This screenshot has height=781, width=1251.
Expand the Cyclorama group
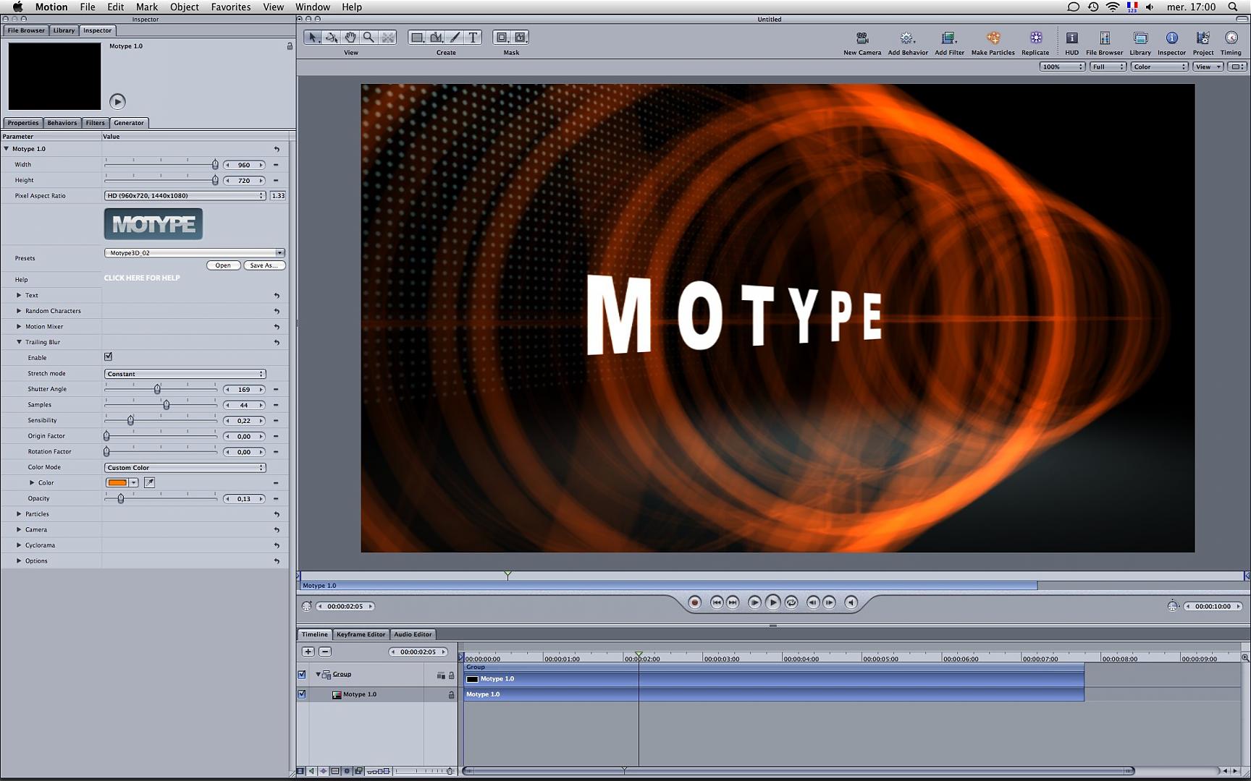[19, 545]
